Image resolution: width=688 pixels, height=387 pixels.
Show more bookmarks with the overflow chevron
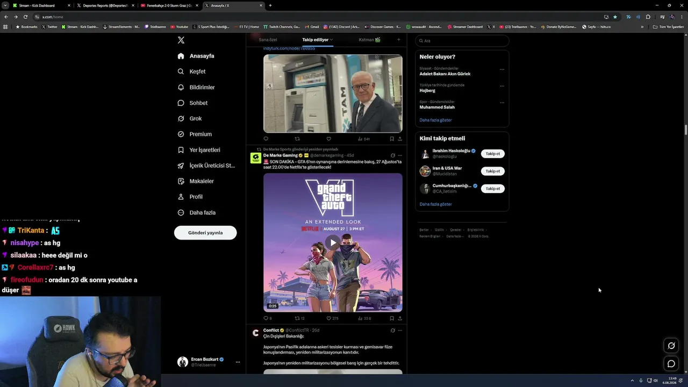[642, 27]
